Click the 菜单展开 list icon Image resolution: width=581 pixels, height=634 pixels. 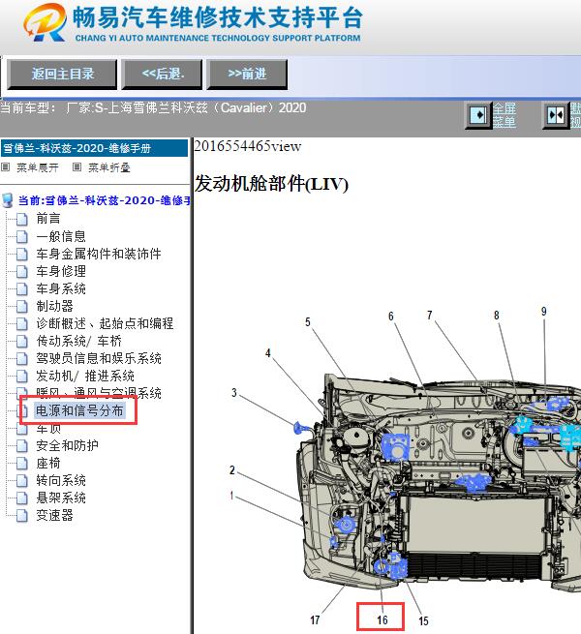coord(5,167)
